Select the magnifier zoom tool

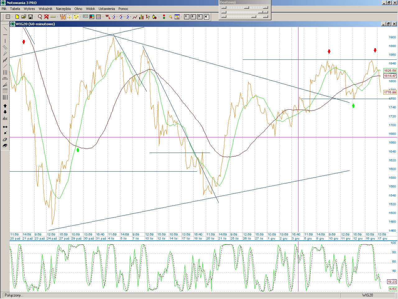[x=40, y=17]
